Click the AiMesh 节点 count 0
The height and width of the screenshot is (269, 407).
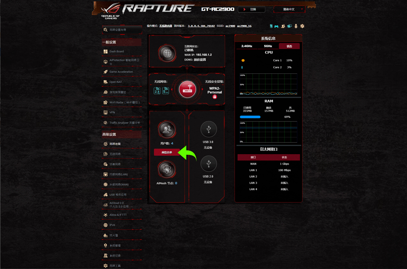[x=176, y=183]
